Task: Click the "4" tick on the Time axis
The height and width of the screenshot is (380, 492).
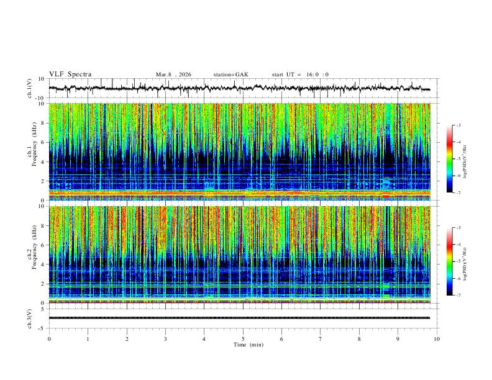Action: [204, 339]
